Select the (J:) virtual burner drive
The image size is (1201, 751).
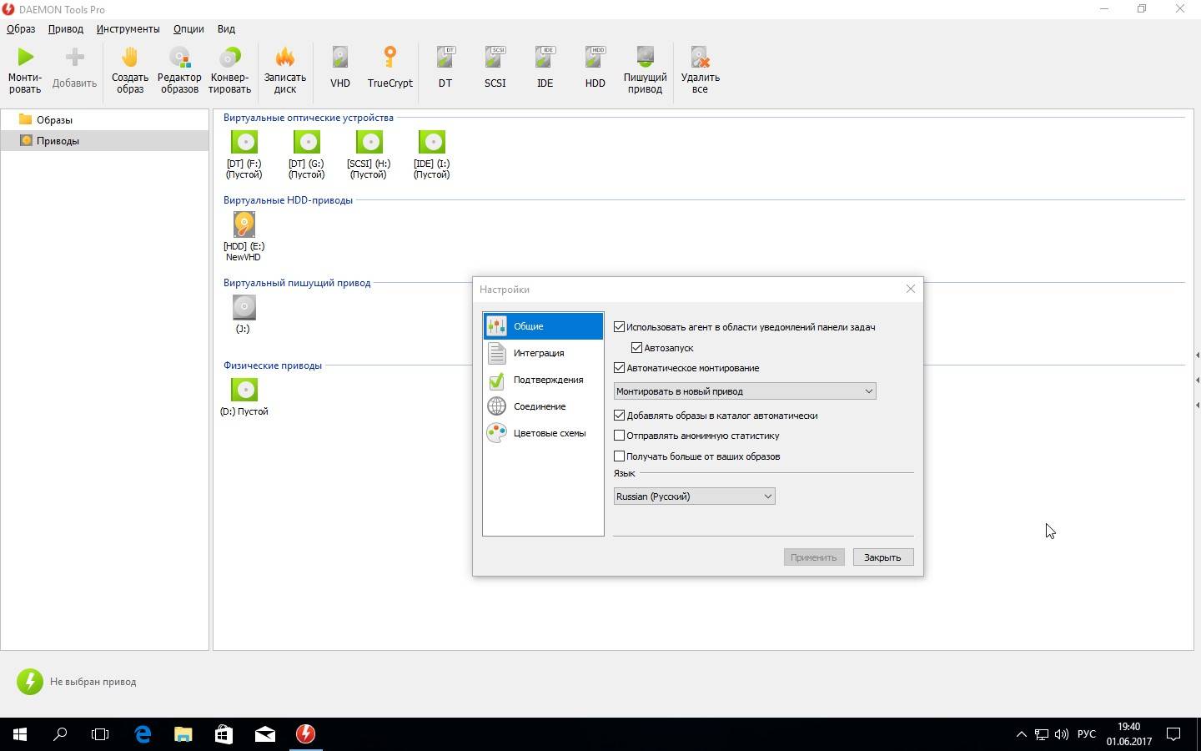(x=244, y=314)
